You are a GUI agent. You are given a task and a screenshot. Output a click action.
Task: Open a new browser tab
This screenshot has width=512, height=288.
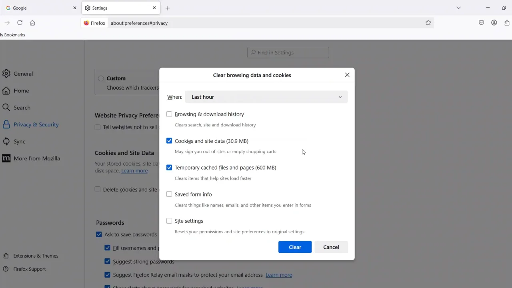(168, 8)
